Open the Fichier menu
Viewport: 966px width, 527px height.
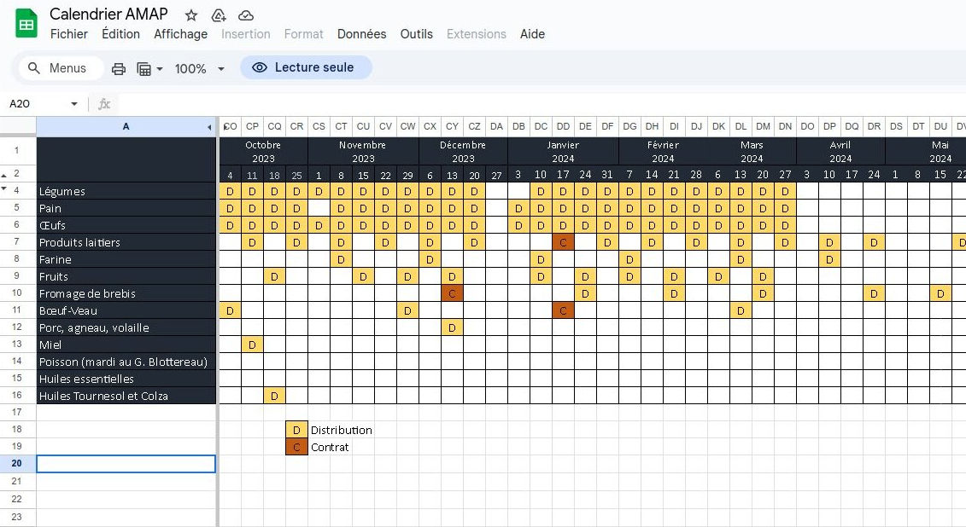(x=68, y=34)
